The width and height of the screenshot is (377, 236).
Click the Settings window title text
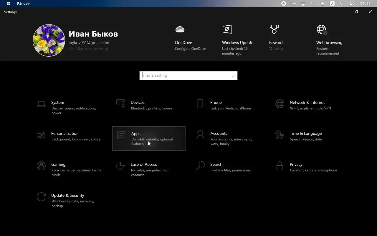[x=10, y=12]
